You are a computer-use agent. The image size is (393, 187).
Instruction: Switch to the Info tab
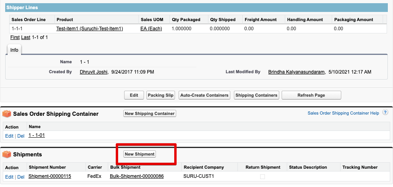coord(14,50)
